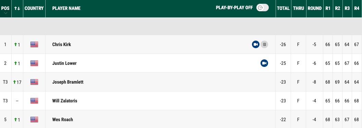362x128 pixels.
Task: Sort by the COUNTRY column header
Action: click(x=34, y=8)
